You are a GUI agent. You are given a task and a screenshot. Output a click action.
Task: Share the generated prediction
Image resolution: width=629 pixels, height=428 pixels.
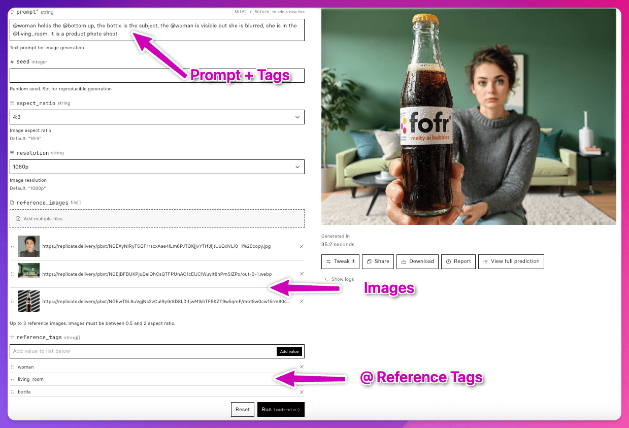click(x=378, y=261)
